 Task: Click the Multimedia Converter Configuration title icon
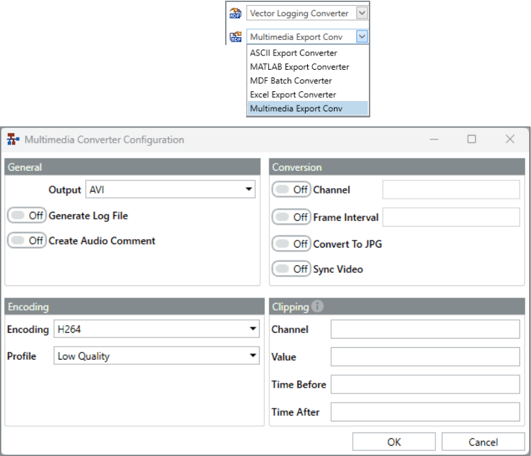13,139
